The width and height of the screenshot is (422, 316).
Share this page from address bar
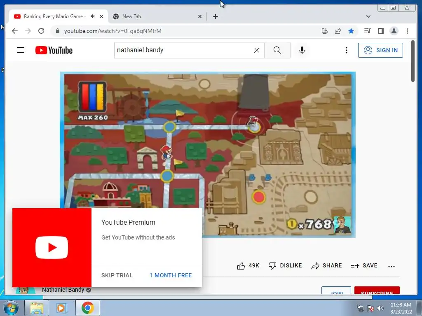[338, 31]
